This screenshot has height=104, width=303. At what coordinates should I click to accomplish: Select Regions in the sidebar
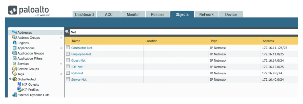[x=23, y=43]
